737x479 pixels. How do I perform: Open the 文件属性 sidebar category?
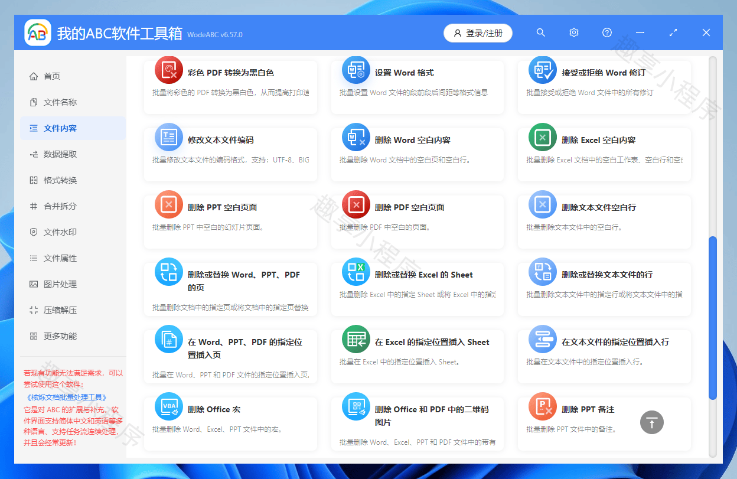pyautogui.click(x=73, y=258)
